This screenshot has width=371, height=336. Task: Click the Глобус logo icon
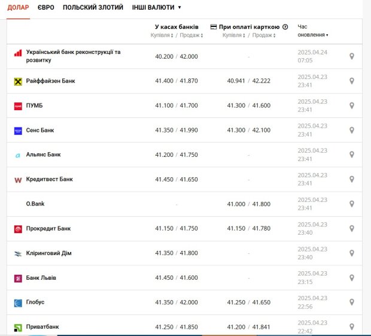(x=18, y=303)
